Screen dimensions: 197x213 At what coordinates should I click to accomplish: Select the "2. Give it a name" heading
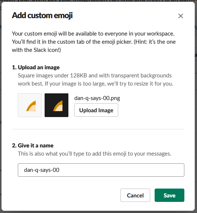click(x=33, y=146)
